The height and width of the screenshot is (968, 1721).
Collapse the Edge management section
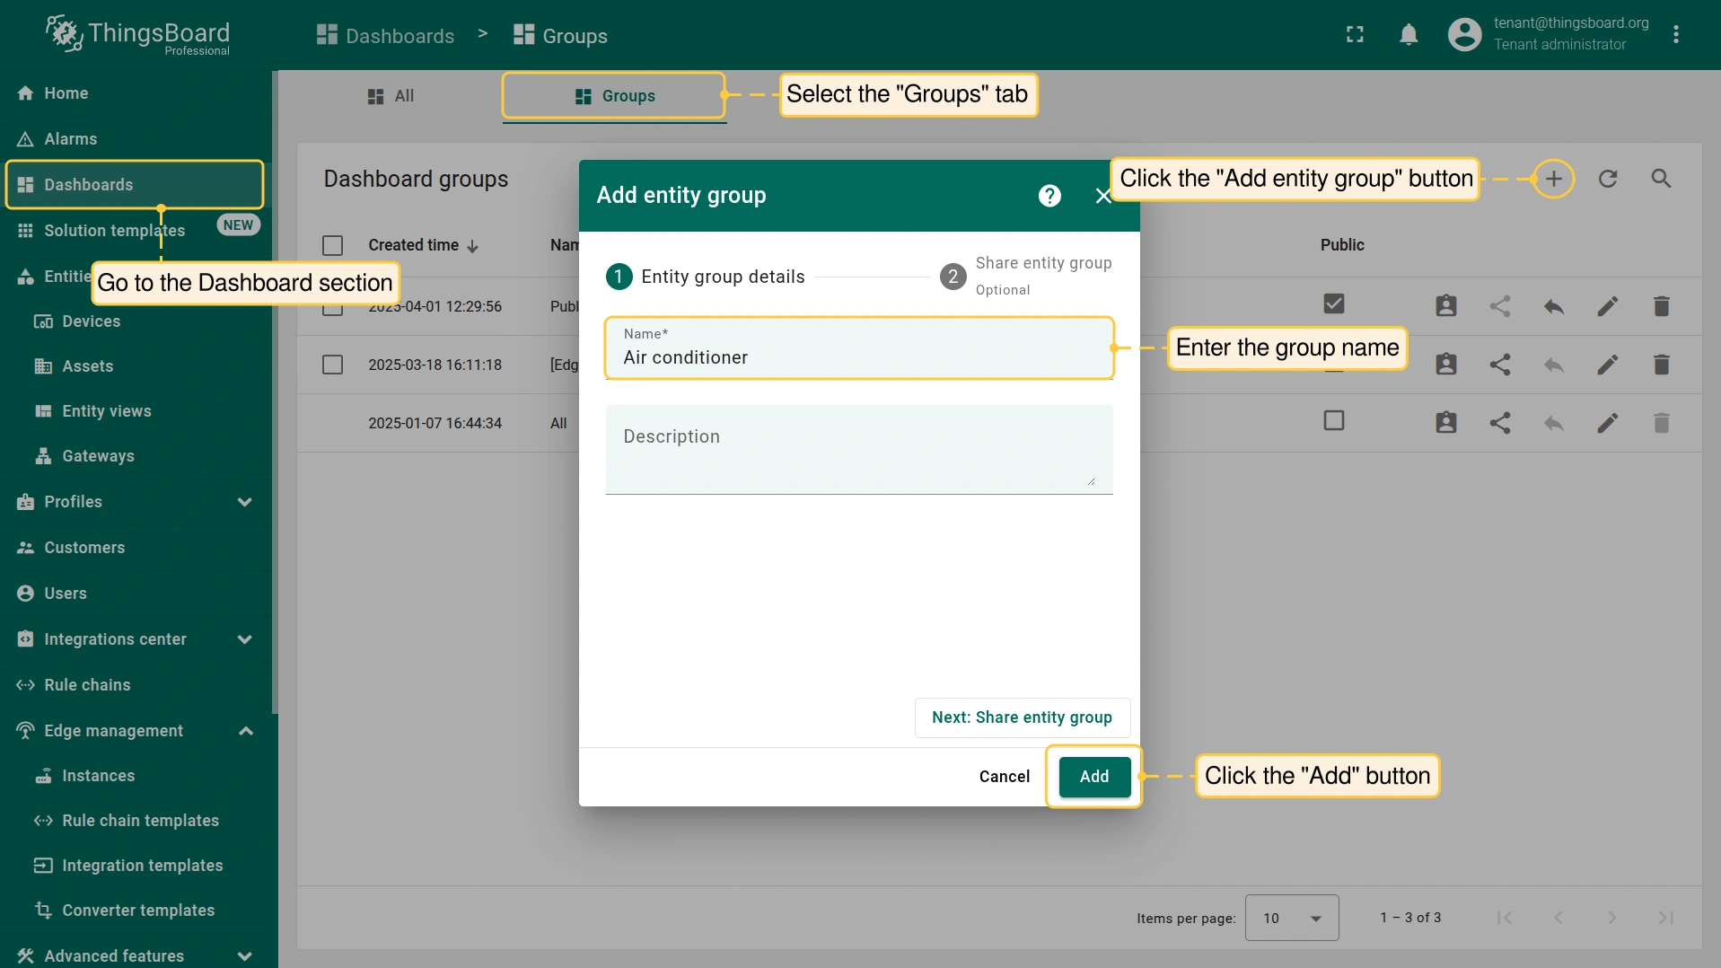pyautogui.click(x=245, y=731)
